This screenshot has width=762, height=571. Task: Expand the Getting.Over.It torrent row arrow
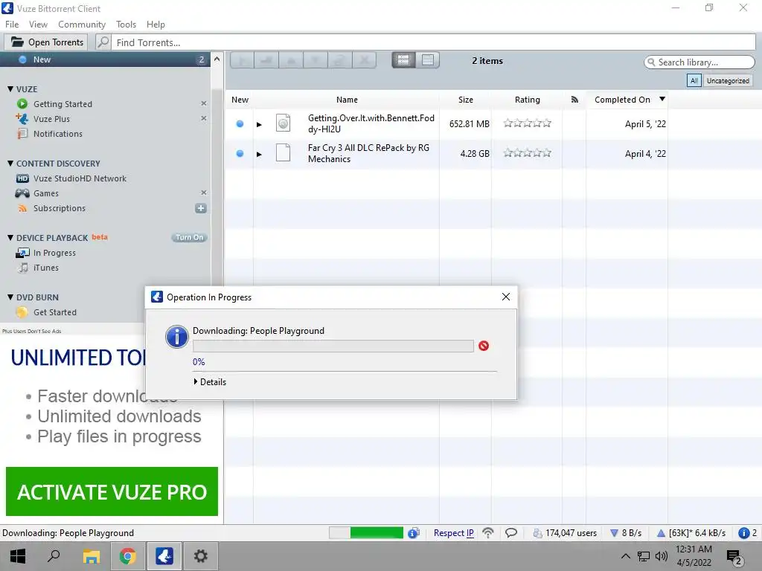tap(259, 124)
